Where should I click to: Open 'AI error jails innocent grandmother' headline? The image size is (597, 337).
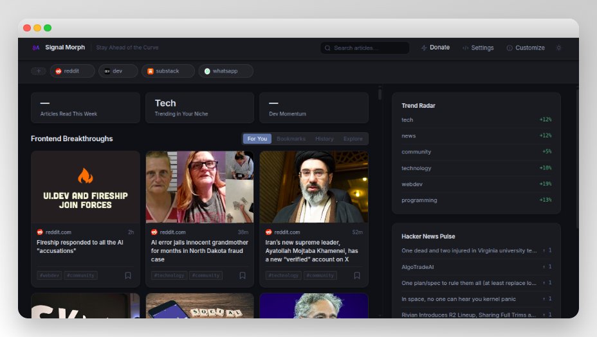click(199, 251)
